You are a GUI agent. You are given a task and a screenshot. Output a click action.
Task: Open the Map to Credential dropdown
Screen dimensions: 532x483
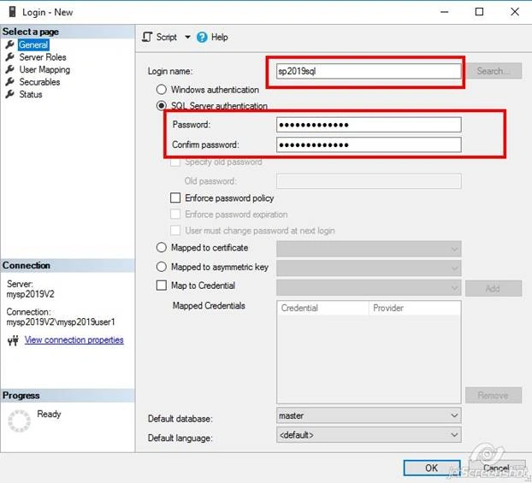click(369, 288)
